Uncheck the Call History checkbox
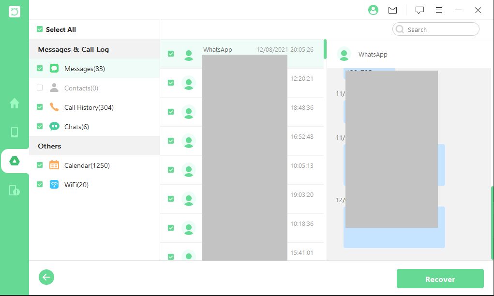The height and width of the screenshot is (296, 494). point(40,107)
